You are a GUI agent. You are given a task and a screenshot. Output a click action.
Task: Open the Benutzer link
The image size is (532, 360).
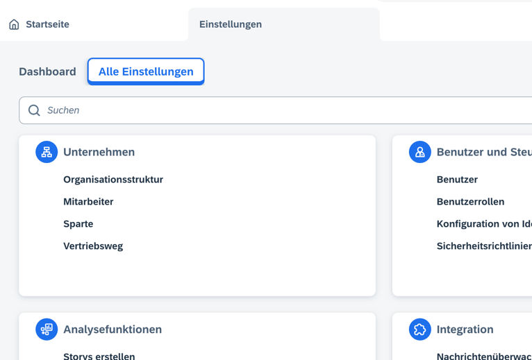(457, 180)
